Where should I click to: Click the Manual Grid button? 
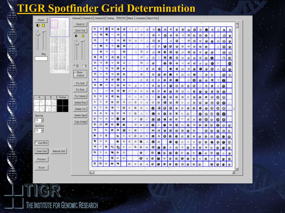pyautogui.click(x=59, y=151)
